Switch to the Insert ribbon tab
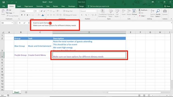Image resolution: width=173 pixels, height=97 pixels. (x=19, y=6)
